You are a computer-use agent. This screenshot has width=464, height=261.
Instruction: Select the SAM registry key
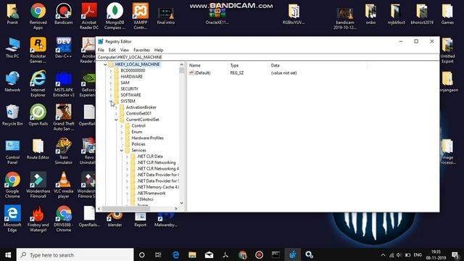125,83
